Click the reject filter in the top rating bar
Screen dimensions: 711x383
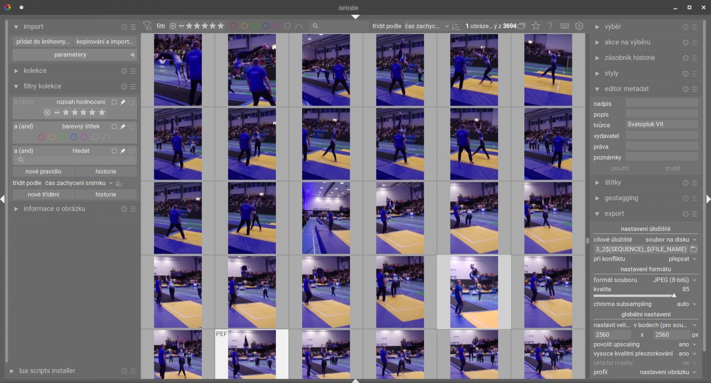click(173, 26)
